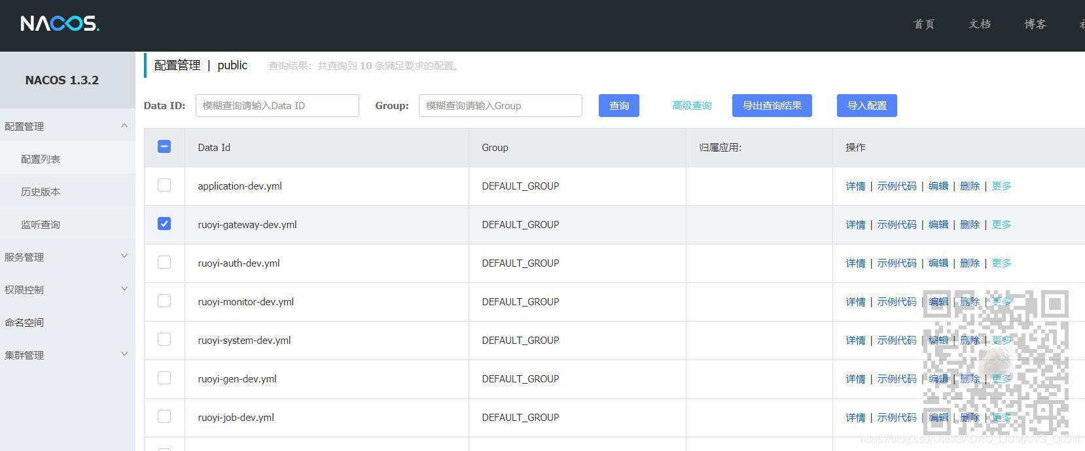1085x451 pixels.
Task: Toggle the select-all header checkbox
Action: [164, 146]
